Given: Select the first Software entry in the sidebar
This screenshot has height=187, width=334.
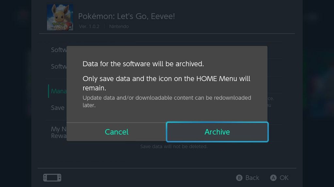Looking at the screenshot, I should coord(58,50).
